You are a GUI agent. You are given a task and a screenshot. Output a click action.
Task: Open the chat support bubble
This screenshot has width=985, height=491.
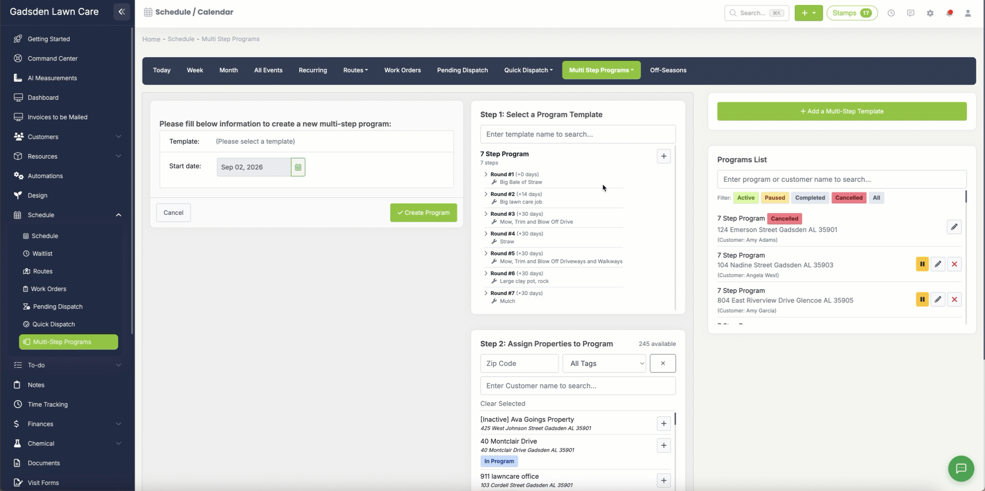click(961, 468)
